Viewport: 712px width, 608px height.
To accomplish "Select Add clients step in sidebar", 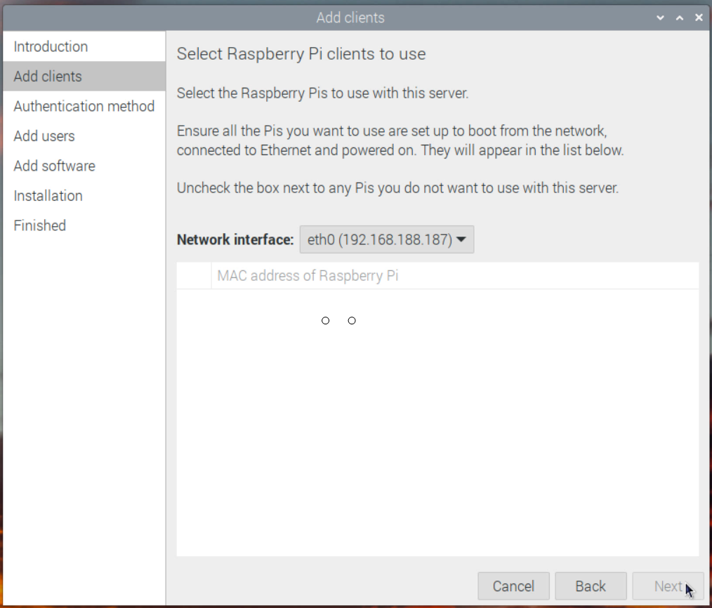I will pos(84,77).
